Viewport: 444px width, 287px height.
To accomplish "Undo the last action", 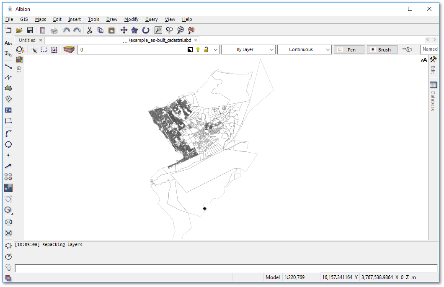I will 66,30.
